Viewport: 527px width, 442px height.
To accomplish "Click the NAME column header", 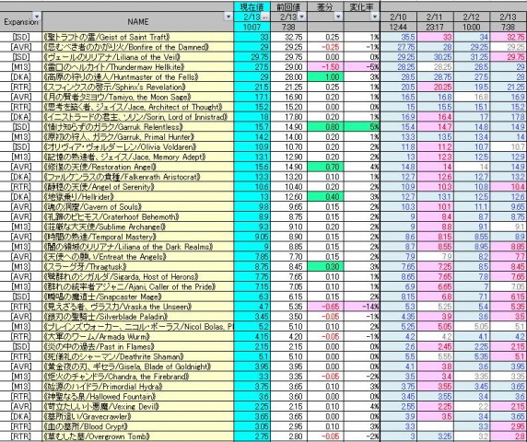I will (x=138, y=22).
